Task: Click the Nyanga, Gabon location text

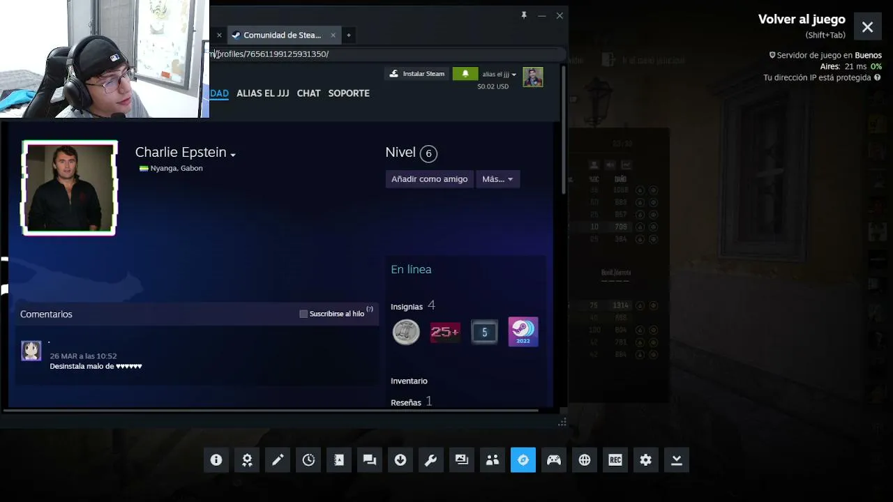Action: (x=177, y=168)
